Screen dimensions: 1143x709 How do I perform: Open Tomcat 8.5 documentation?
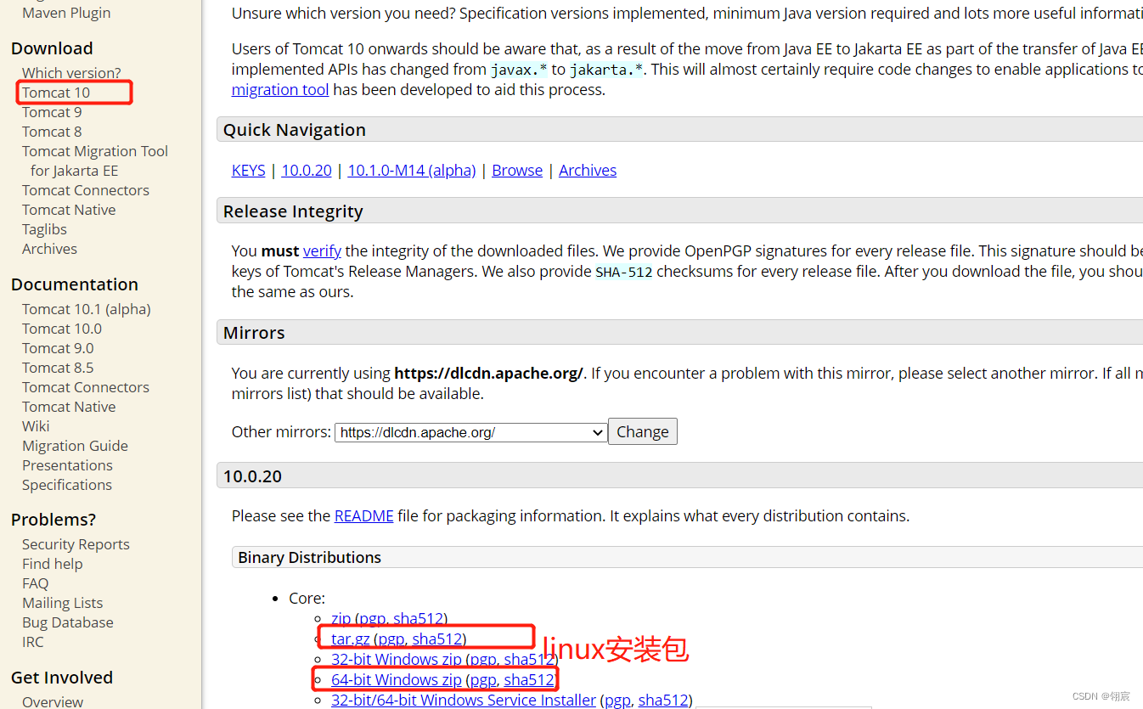[x=58, y=368]
